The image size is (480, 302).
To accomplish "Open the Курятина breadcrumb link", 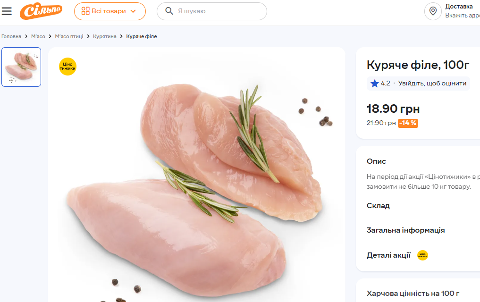I will 104,36.
